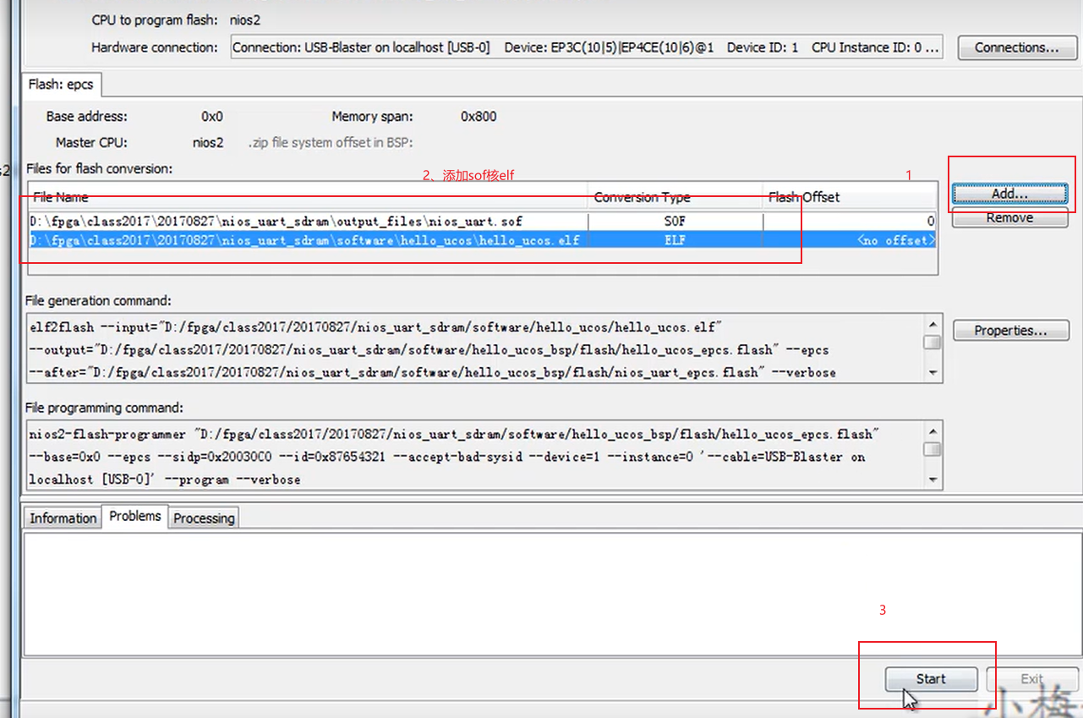Switch to the Processing tab
This screenshot has height=718, width=1083.
(x=204, y=518)
